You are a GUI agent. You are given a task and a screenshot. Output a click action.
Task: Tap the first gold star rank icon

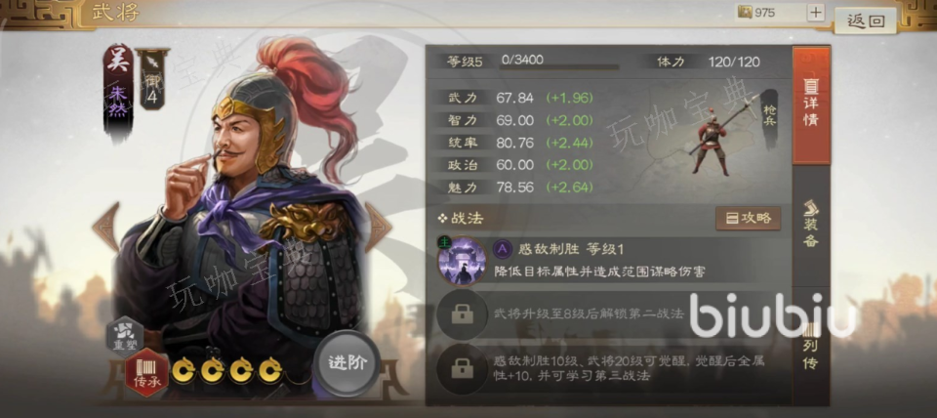[183, 371]
